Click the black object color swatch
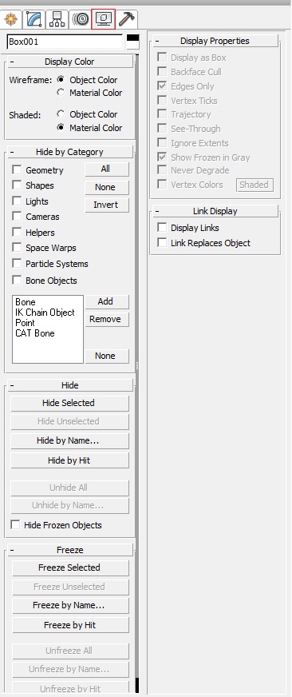292x697 pixels. click(x=132, y=42)
